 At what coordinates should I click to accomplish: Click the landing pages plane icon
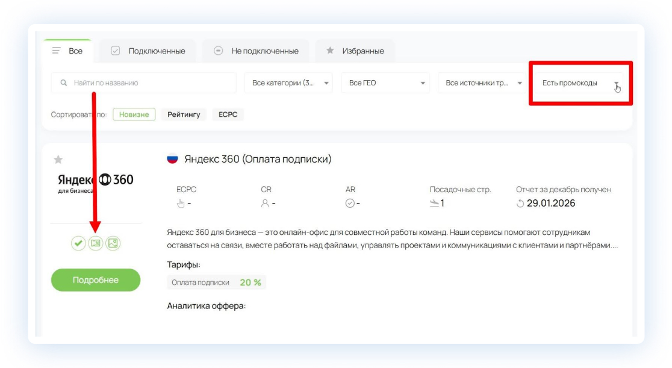pos(434,204)
